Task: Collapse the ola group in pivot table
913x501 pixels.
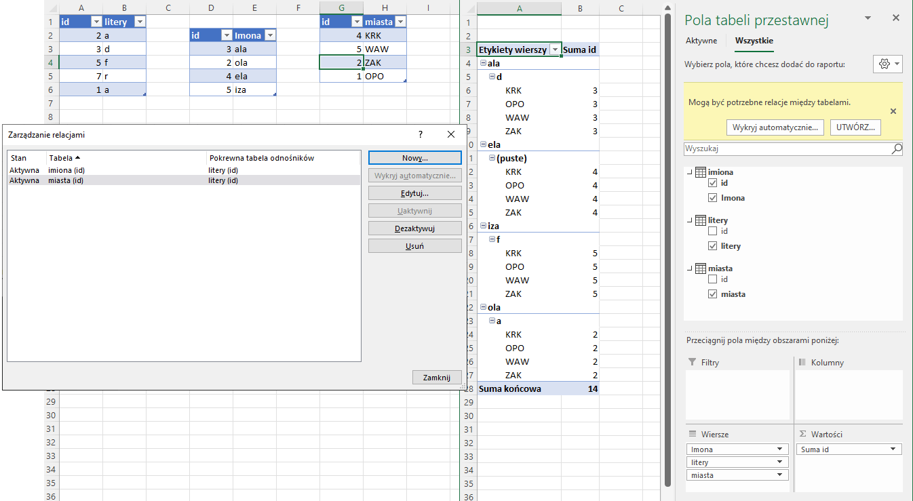Action: tap(483, 307)
